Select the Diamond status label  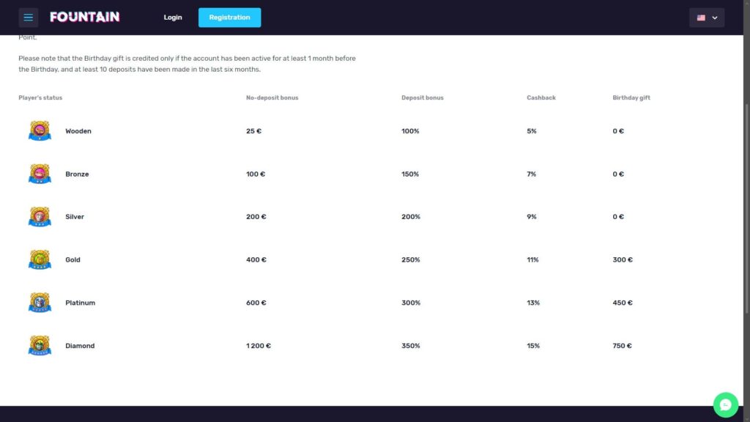point(80,346)
